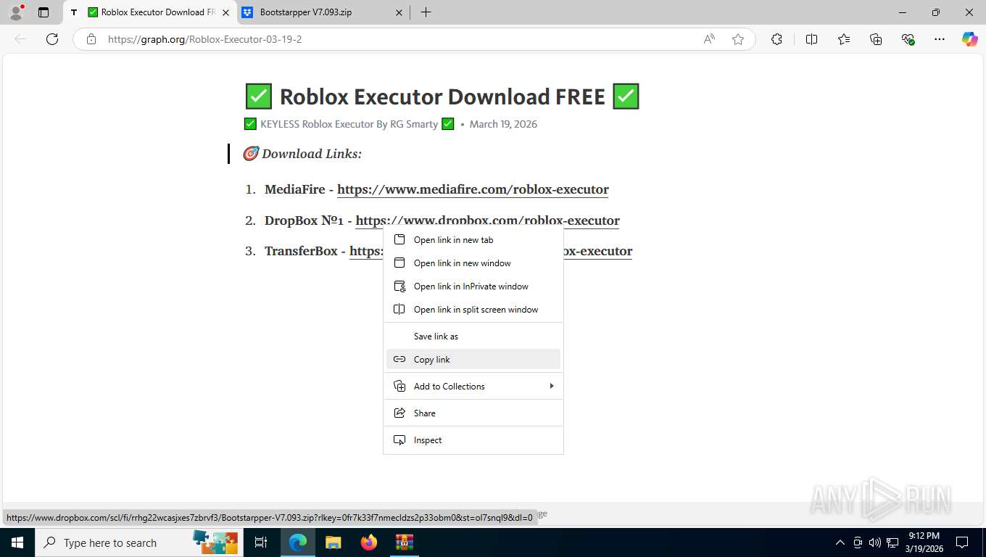
Task: Select Copy link in context menu
Action: (x=473, y=360)
